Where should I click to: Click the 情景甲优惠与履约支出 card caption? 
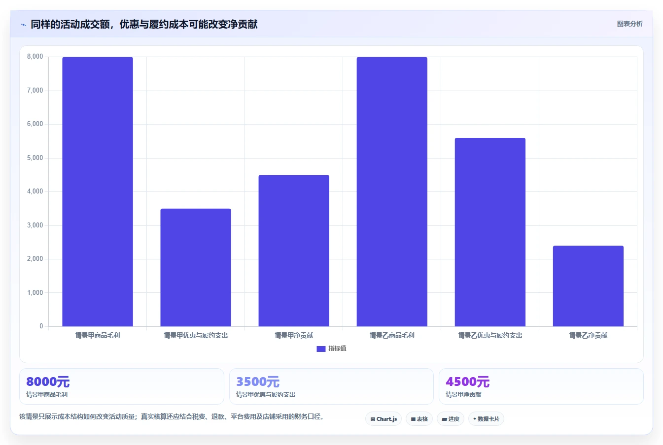tap(266, 395)
